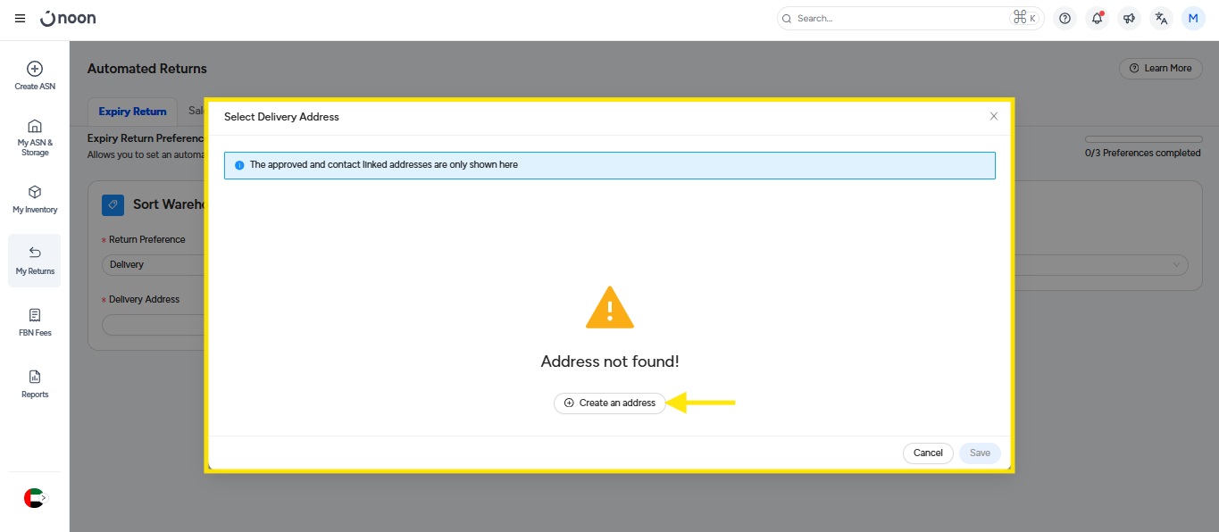
Task: Open the help question mark icon
Action: 1065,19
